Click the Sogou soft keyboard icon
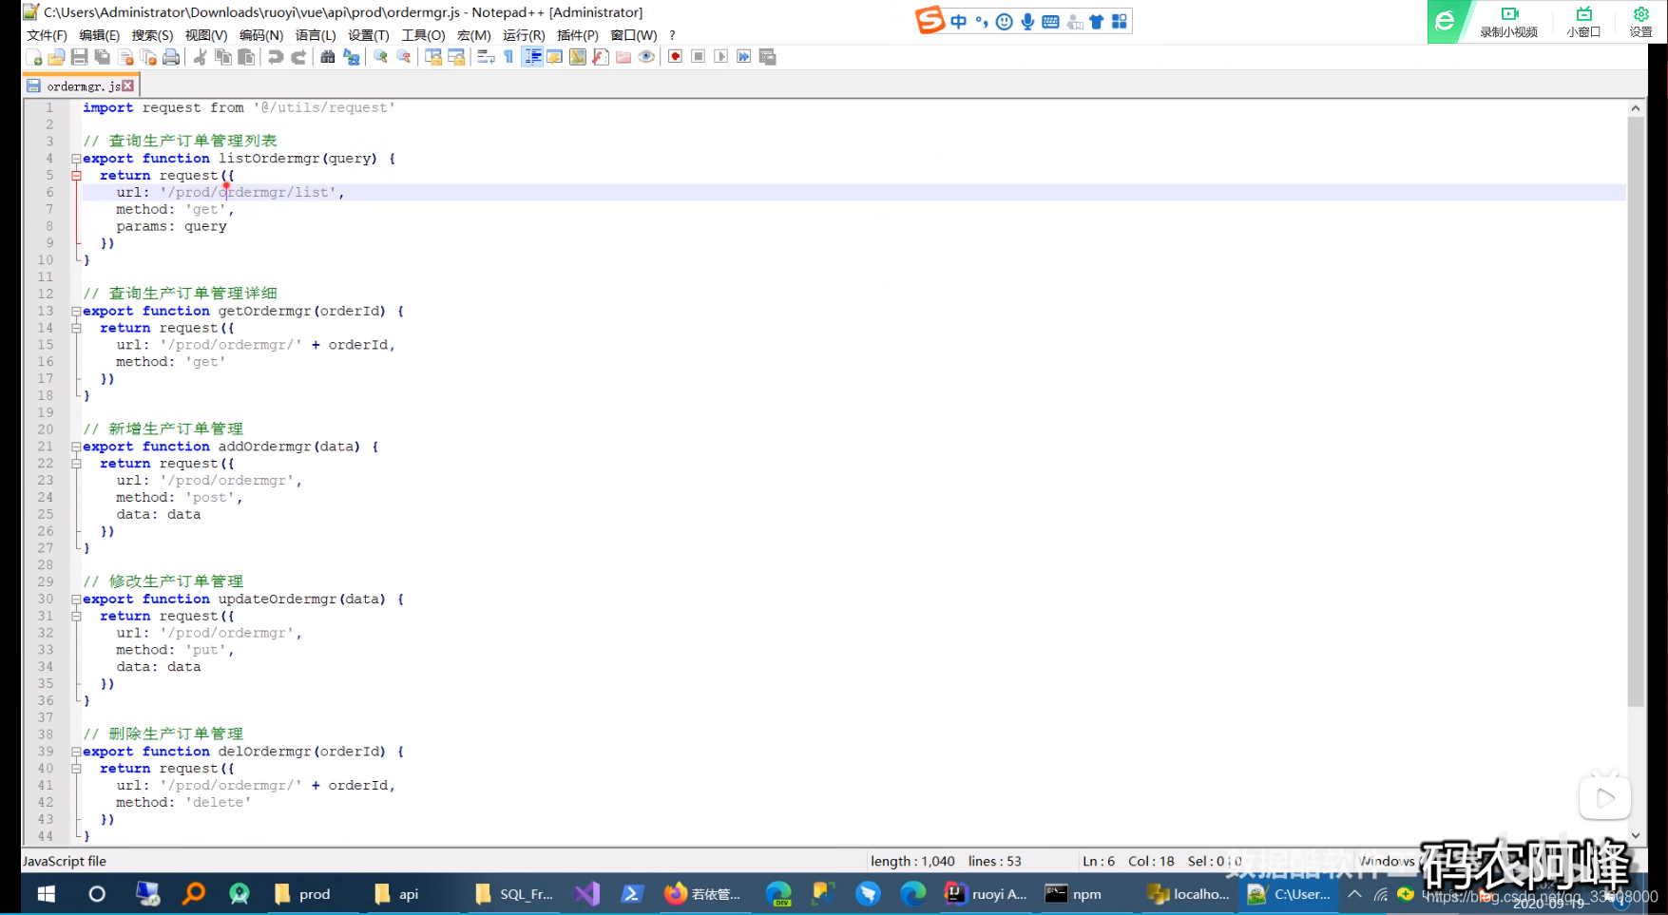 tap(1050, 22)
